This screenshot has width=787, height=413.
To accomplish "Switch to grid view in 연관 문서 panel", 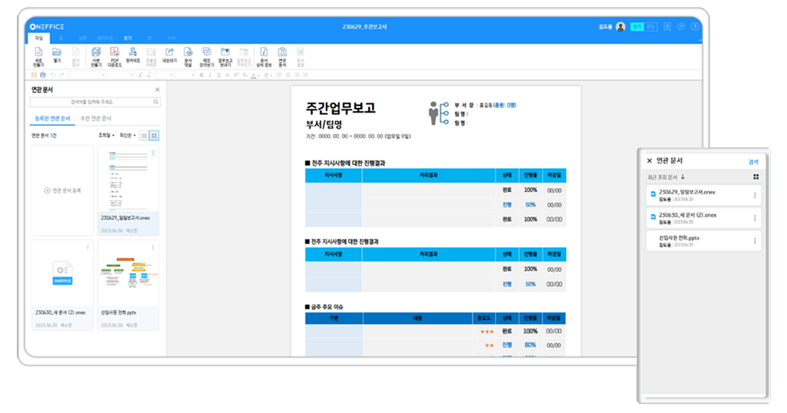I will 154,135.
